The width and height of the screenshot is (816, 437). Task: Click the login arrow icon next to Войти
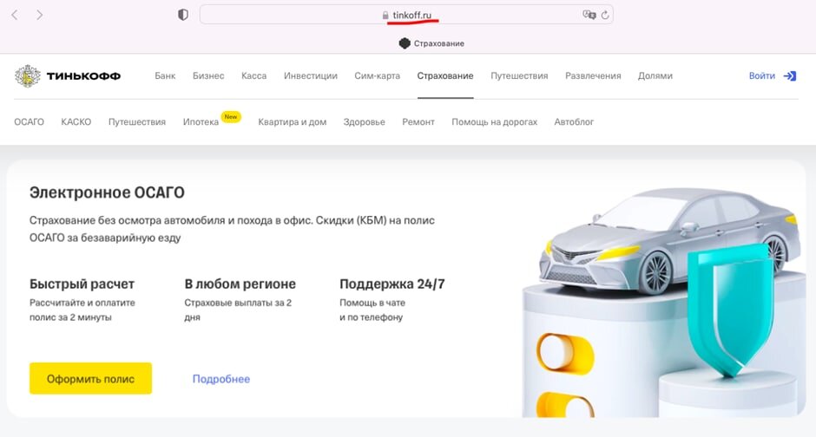click(x=790, y=75)
